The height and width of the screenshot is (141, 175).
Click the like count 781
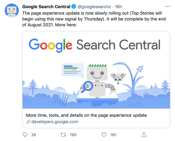114,135
